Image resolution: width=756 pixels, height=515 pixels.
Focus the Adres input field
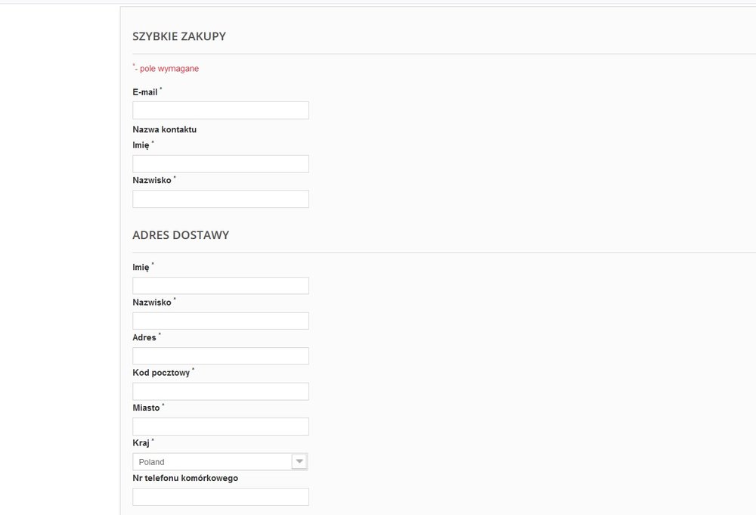(x=220, y=356)
